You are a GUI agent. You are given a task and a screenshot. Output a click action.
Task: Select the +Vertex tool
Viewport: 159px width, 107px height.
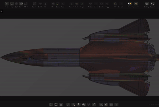(x=7, y=5)
